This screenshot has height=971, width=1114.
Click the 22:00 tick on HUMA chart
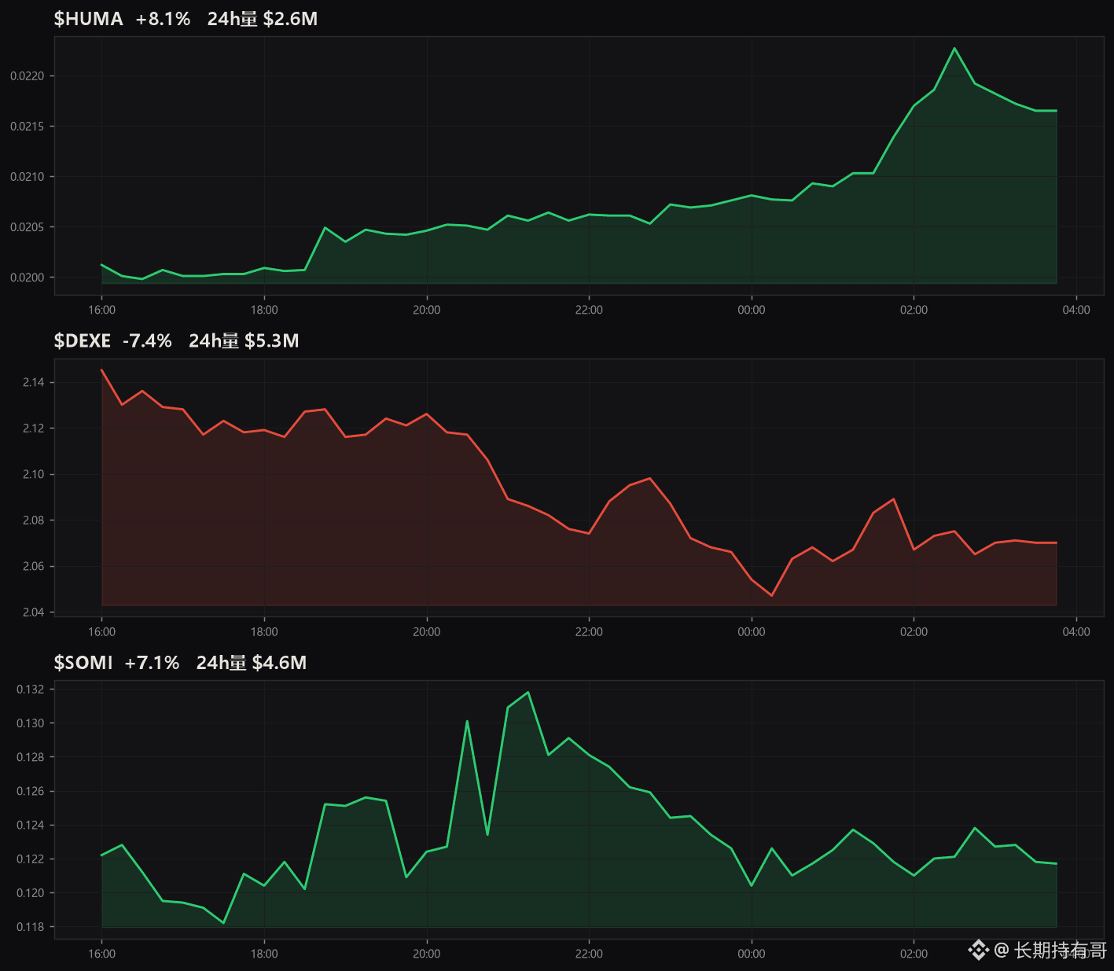pyautogui.click(x=589, y=310)
